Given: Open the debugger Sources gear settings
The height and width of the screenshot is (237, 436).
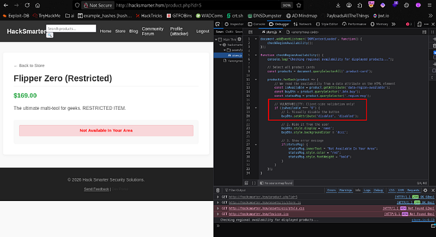Looking at the screenshot, I should 239,39.
